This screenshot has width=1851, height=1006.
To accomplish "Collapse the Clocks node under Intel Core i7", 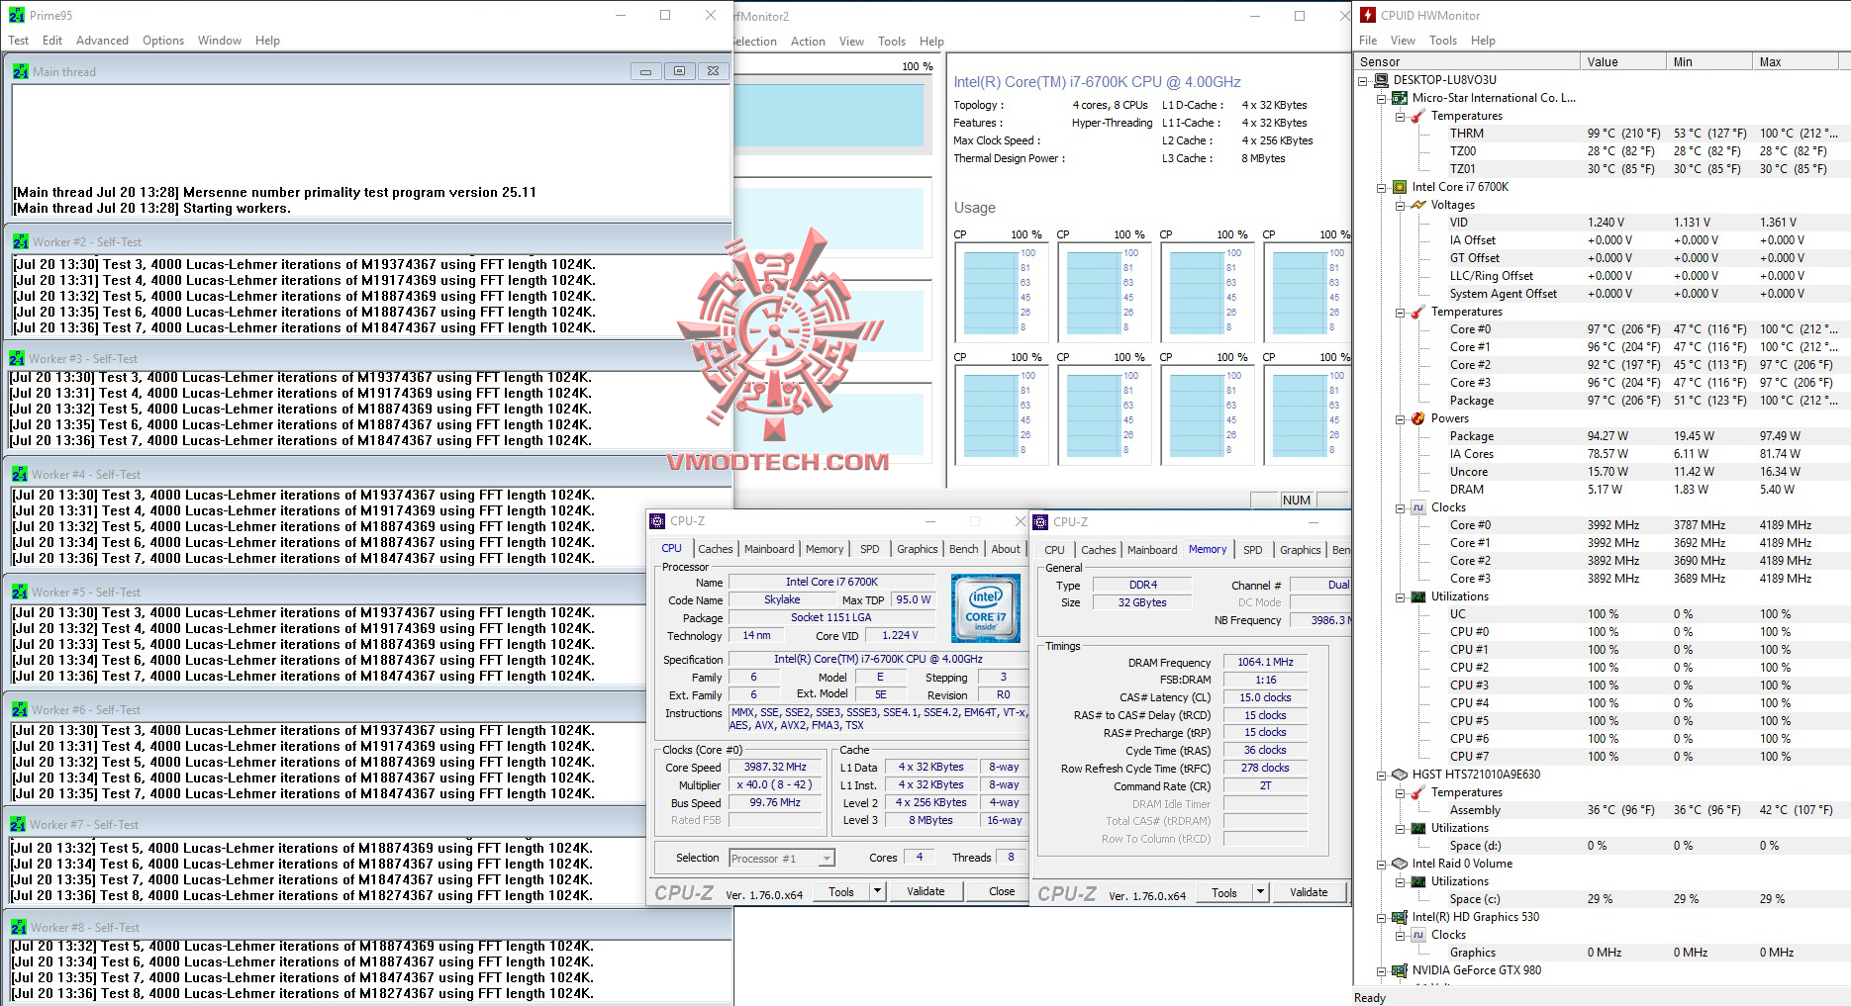I will point(1401,507).
